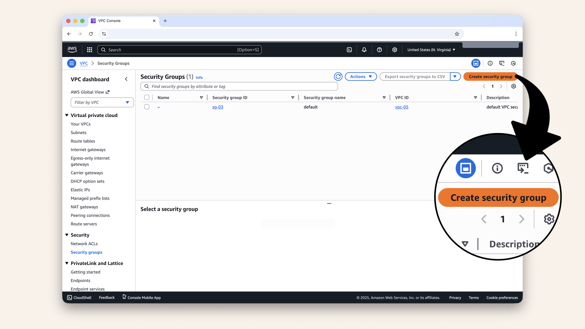Click the blue split-panel layout toggle icon
The width and height of the screenshot is (585, 329).
(x=476, y=63)
